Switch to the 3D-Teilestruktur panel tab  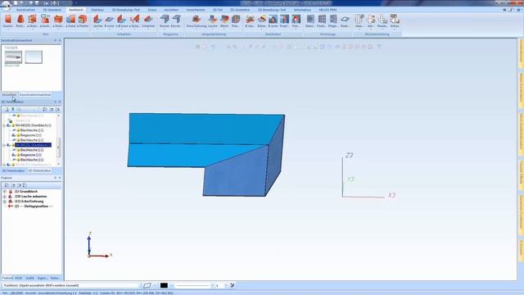39,170
